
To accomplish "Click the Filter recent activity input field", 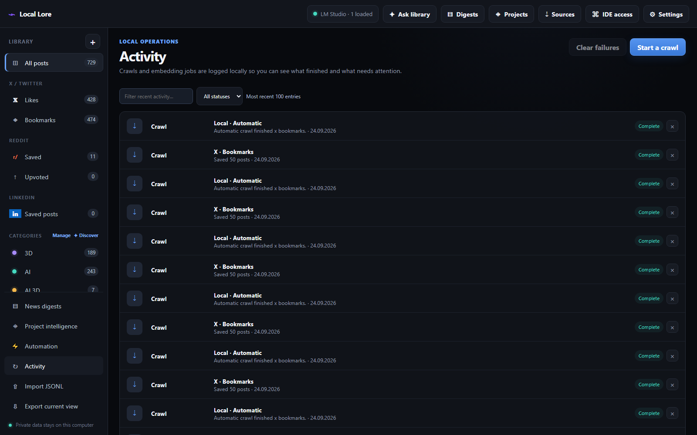I will pos(156,96).
